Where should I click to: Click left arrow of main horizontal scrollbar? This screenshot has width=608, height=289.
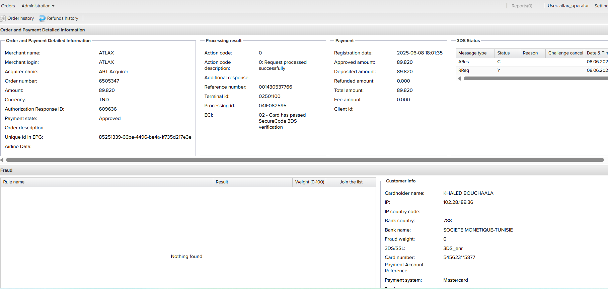2,160
